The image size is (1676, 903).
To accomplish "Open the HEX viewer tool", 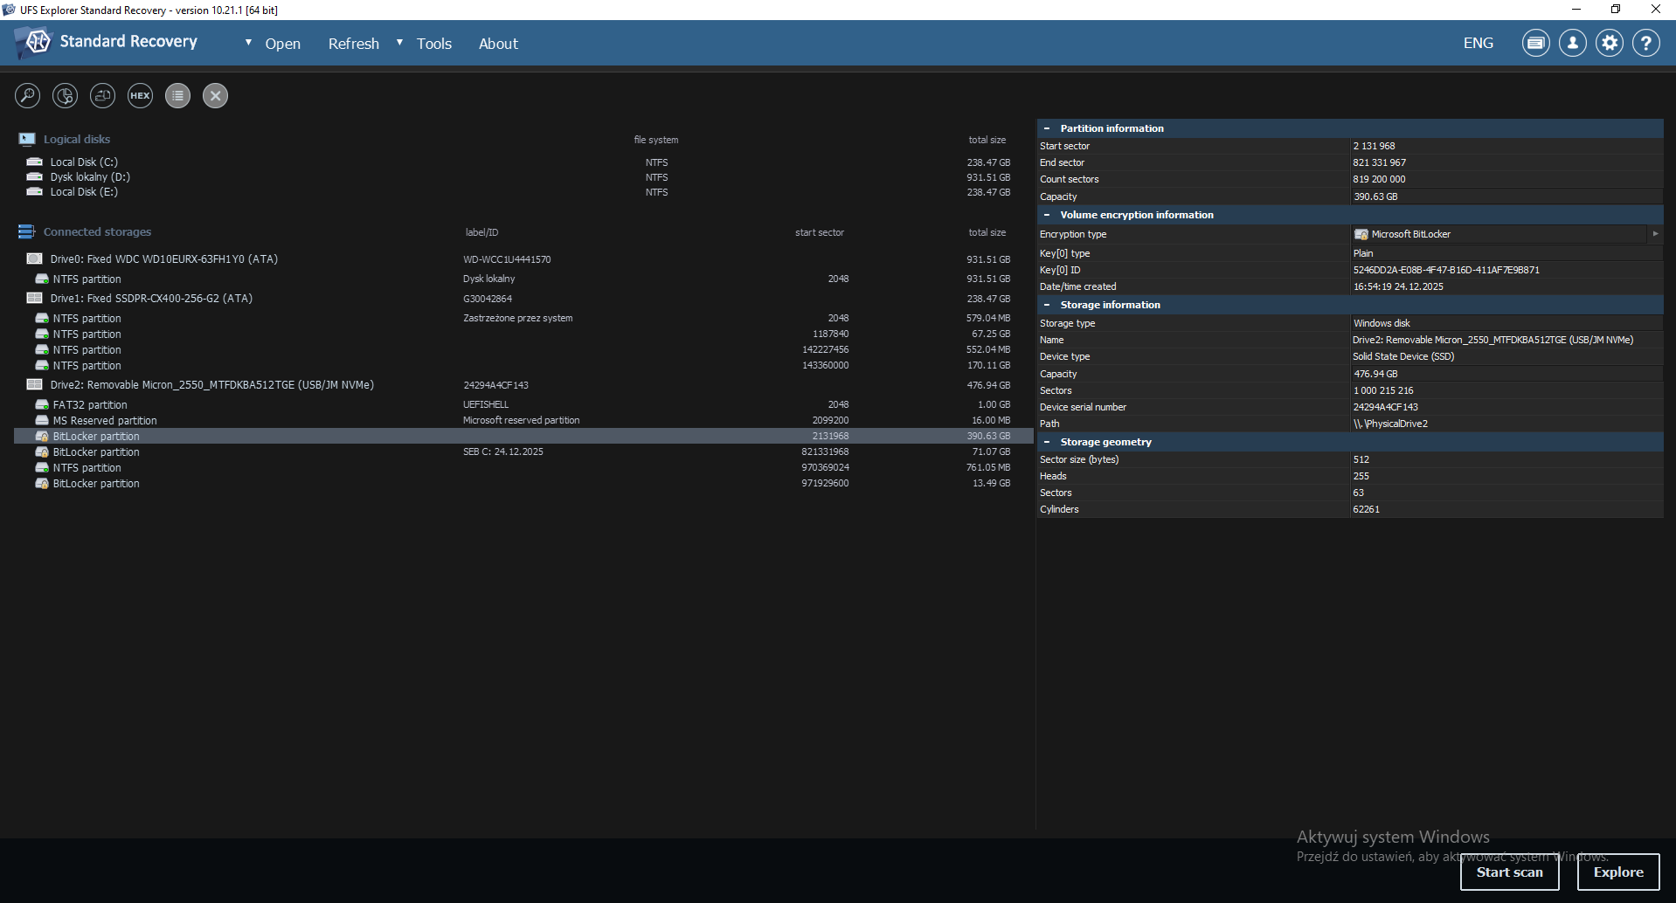I will point(141,96).
